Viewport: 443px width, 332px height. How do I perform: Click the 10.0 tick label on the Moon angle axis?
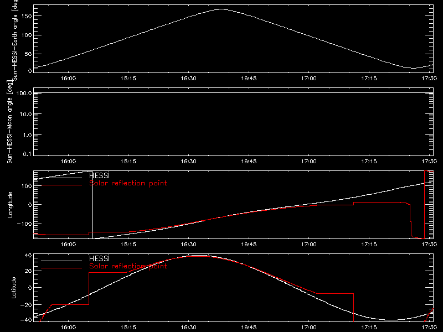click(x=25, y=114)
